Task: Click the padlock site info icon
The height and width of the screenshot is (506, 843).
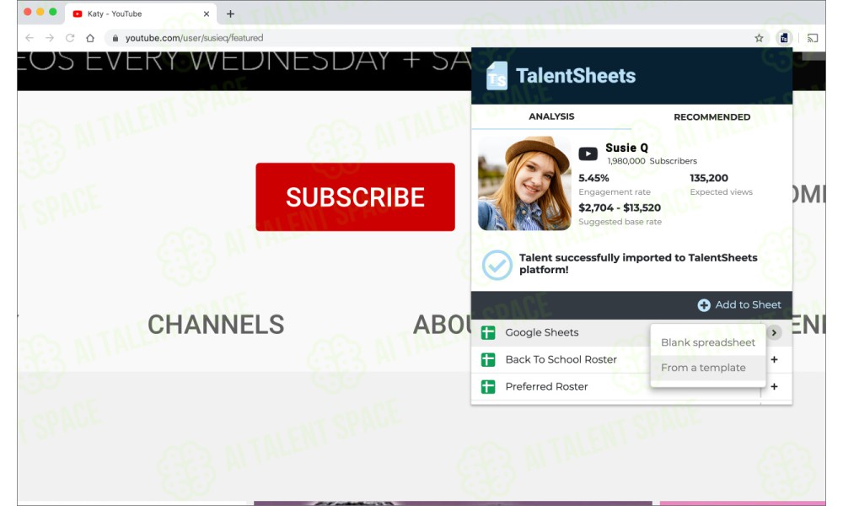Action: [115, 38]
